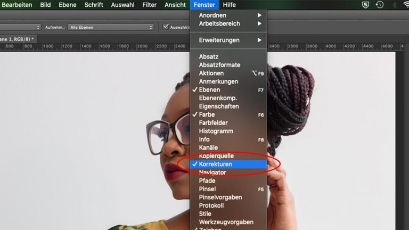
Task: Show the Info panel
Action: [228, 139]
